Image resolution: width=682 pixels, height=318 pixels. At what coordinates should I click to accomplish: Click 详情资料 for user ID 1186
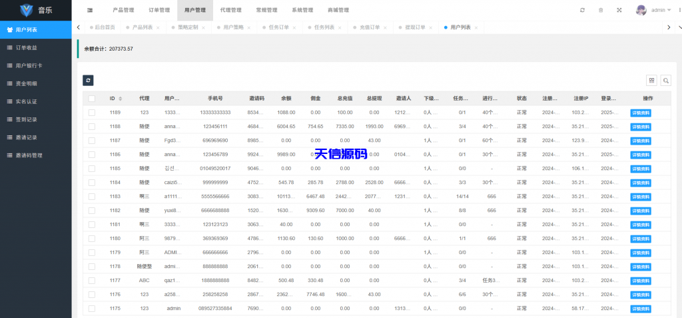641,155
